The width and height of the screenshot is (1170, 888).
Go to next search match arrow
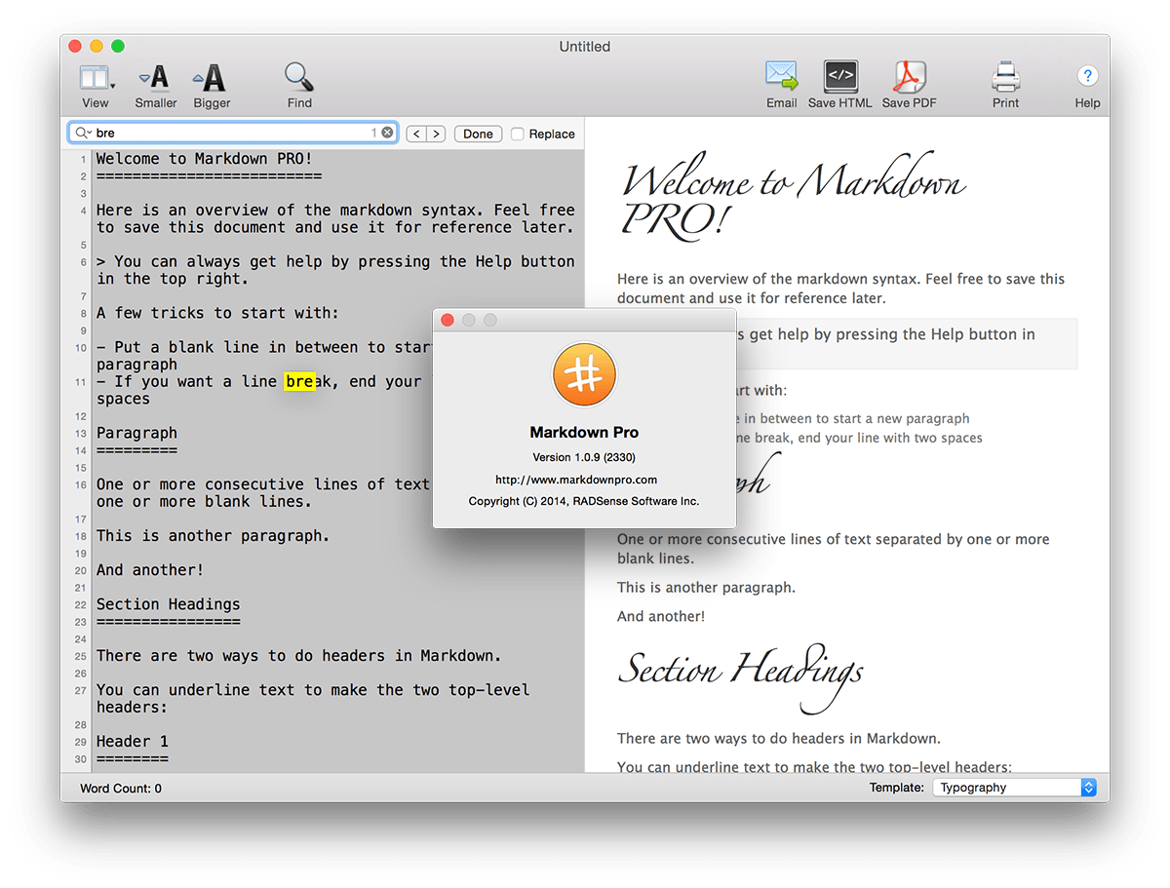[x=436, y=134]
